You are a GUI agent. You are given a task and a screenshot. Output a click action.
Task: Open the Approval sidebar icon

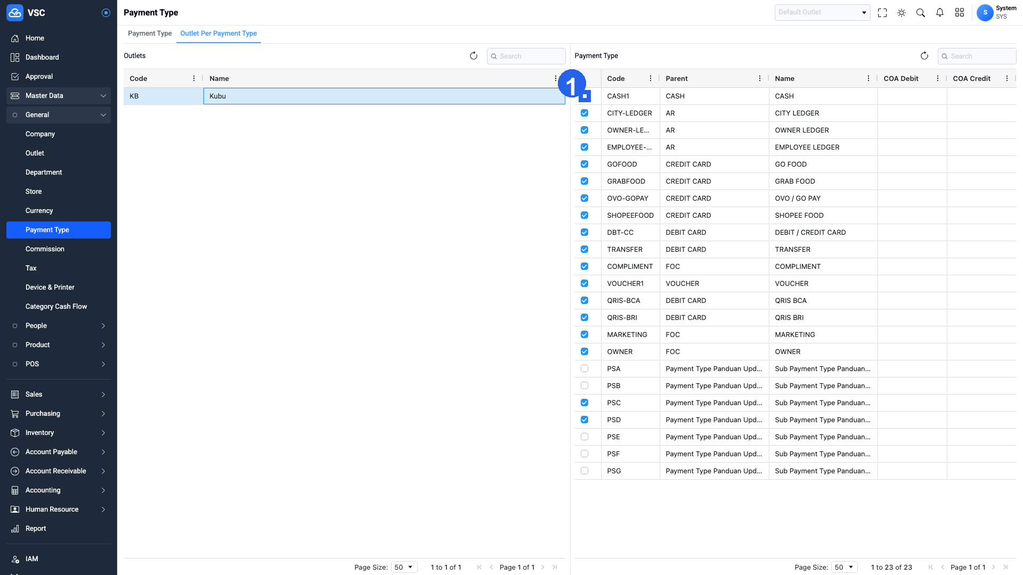(15, 77)
